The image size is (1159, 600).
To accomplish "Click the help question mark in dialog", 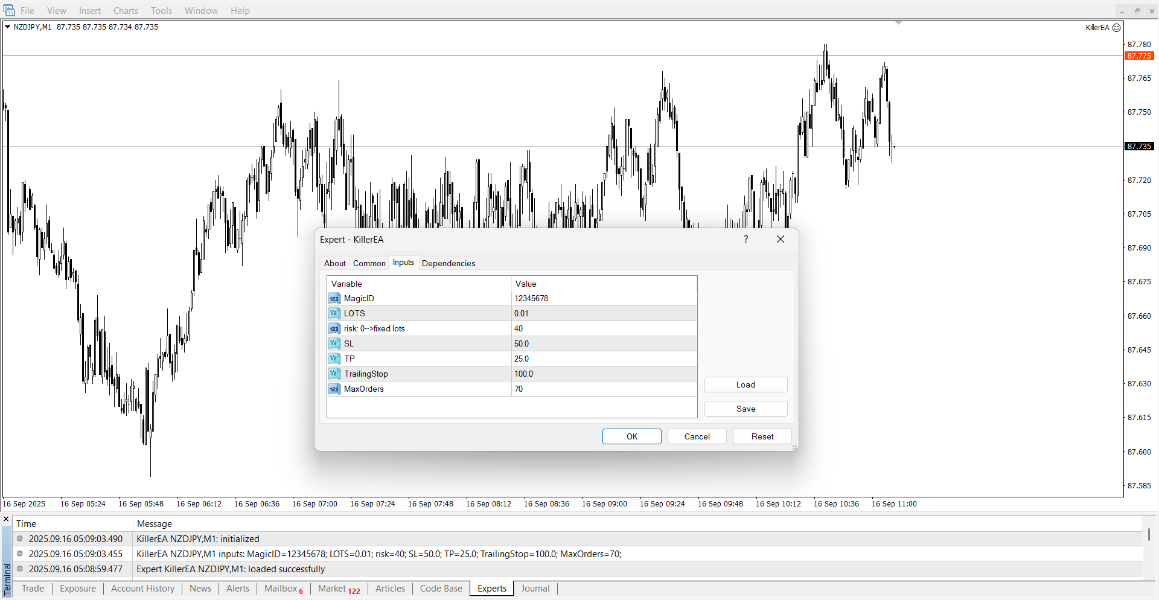I will (x=746, y=240).
